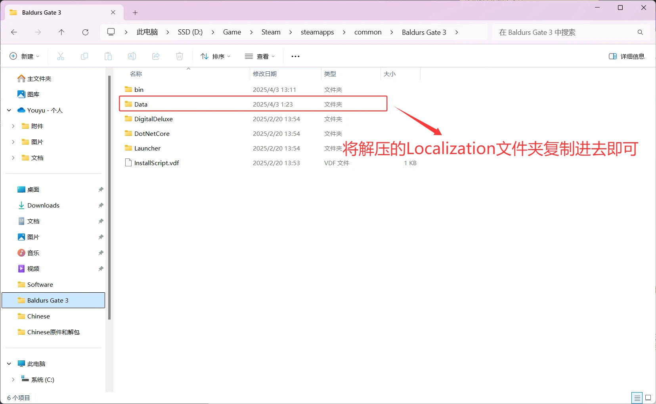Click the monitor icon in the address bar
This screenshot has width=656, height=404.
111,32
